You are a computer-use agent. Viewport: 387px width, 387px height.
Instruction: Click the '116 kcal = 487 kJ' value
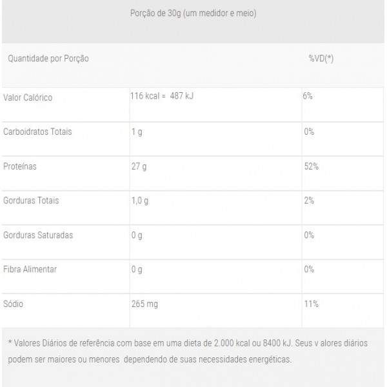point(161,96)
